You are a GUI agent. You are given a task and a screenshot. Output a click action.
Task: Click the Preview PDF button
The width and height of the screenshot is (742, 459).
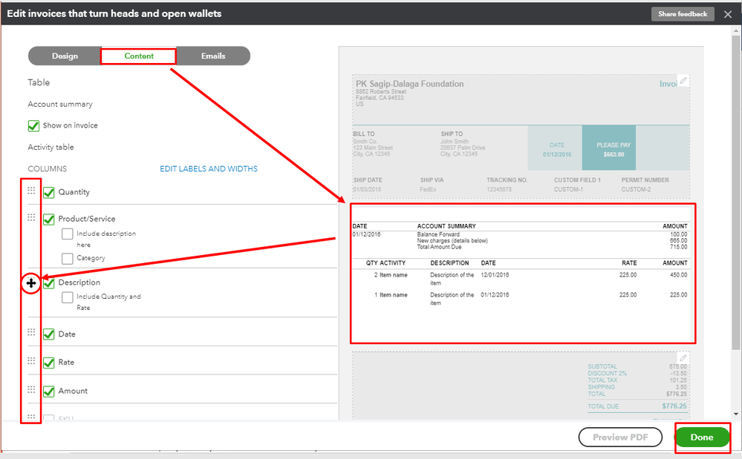620,437
